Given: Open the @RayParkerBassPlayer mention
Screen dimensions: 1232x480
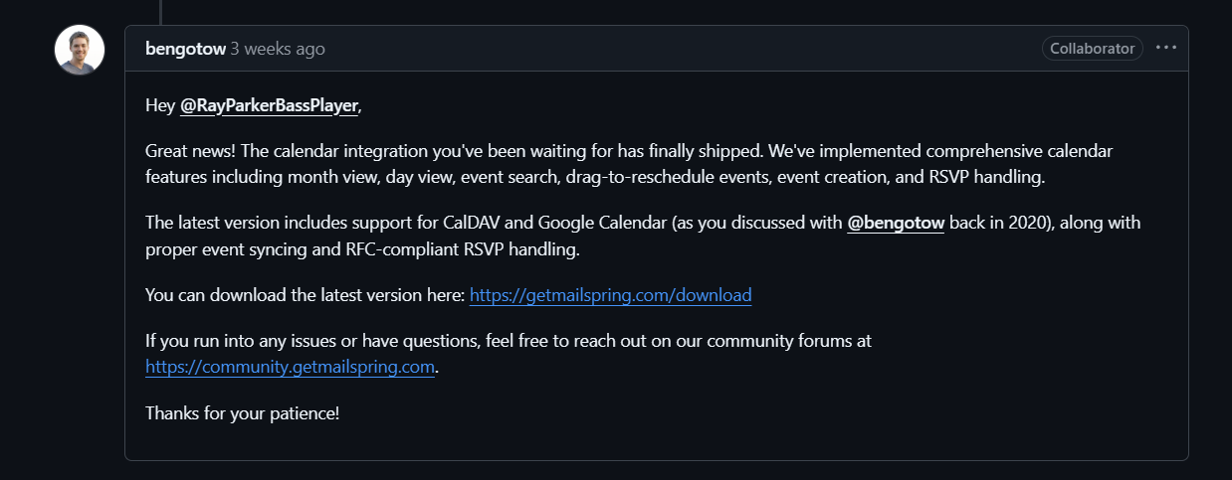Looking at the screenshot, I should pos(269,106).
